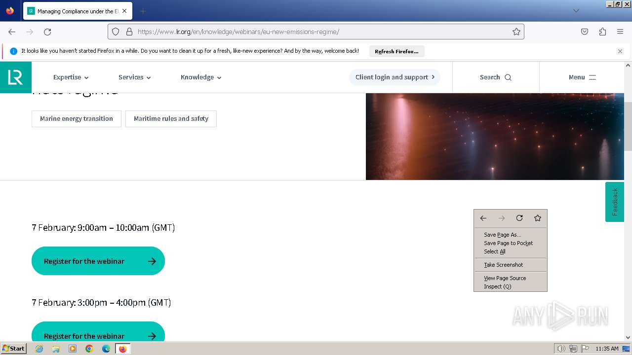Expand Expertise navigation dropdown
632x355 pixels.
[71, 77]
